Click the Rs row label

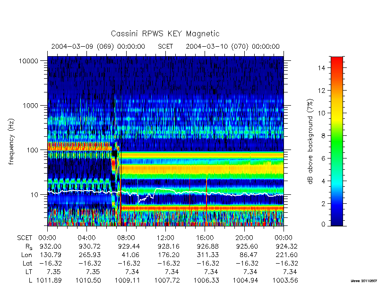click(29, 247)
